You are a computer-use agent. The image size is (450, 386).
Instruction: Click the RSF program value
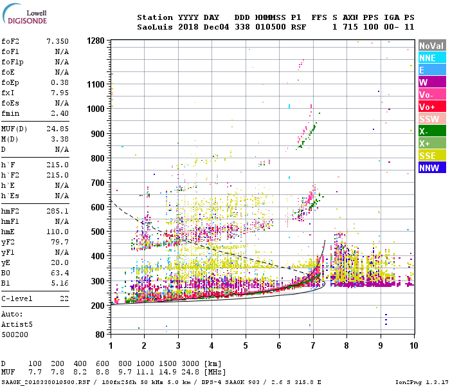298,27
